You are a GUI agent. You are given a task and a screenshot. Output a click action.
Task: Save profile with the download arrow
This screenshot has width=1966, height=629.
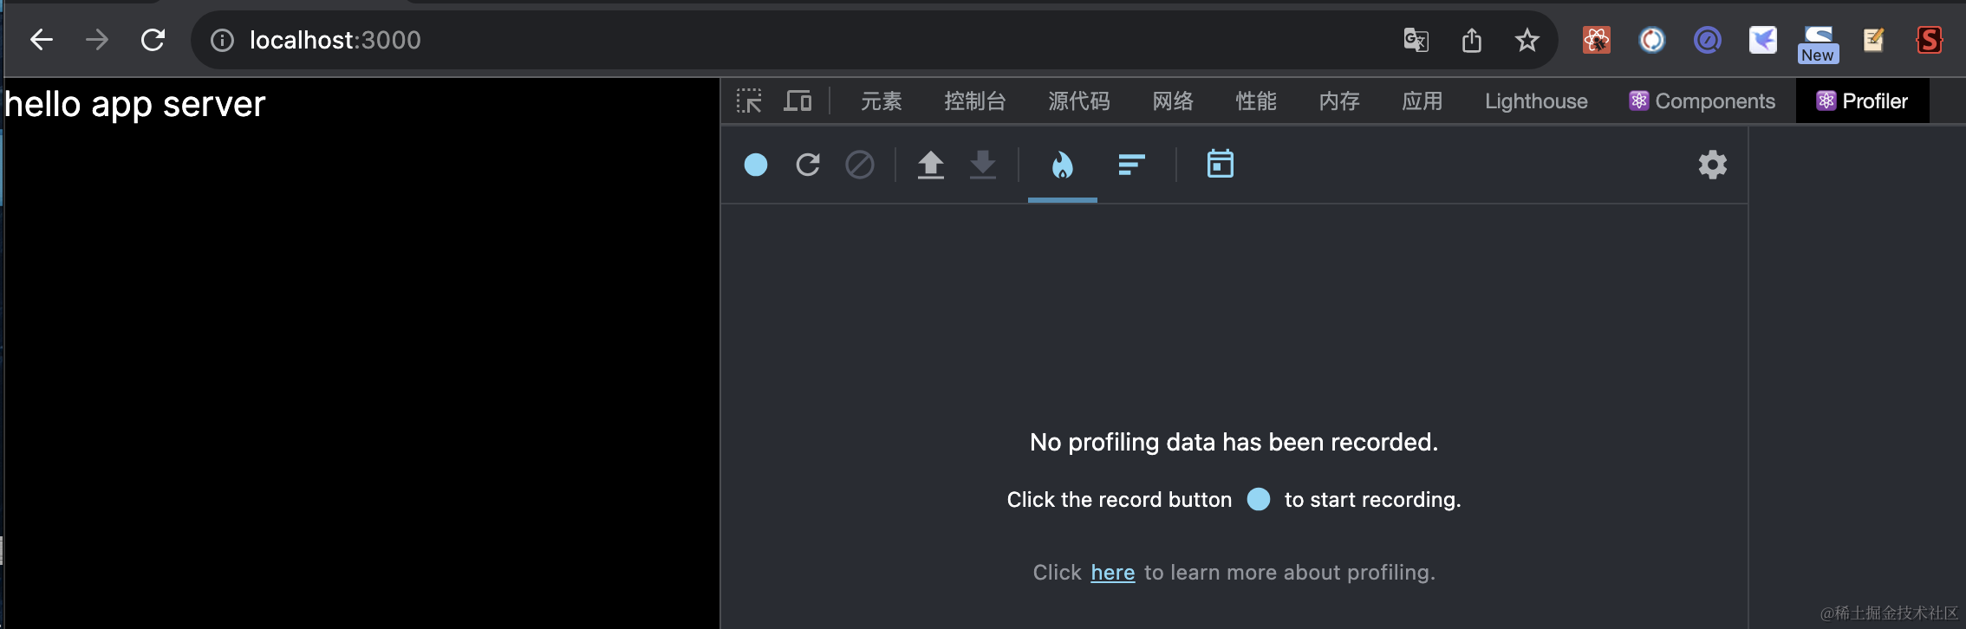coord(983,165)
